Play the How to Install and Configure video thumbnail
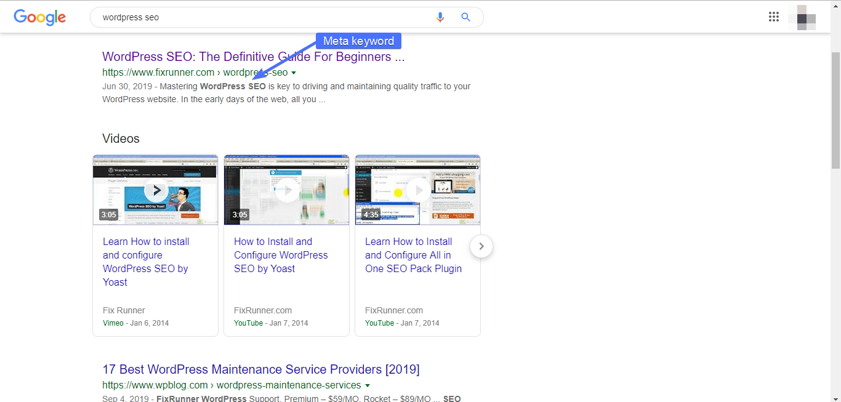The height and width of the screenshot is (402, 841). (x=286, y=190)
